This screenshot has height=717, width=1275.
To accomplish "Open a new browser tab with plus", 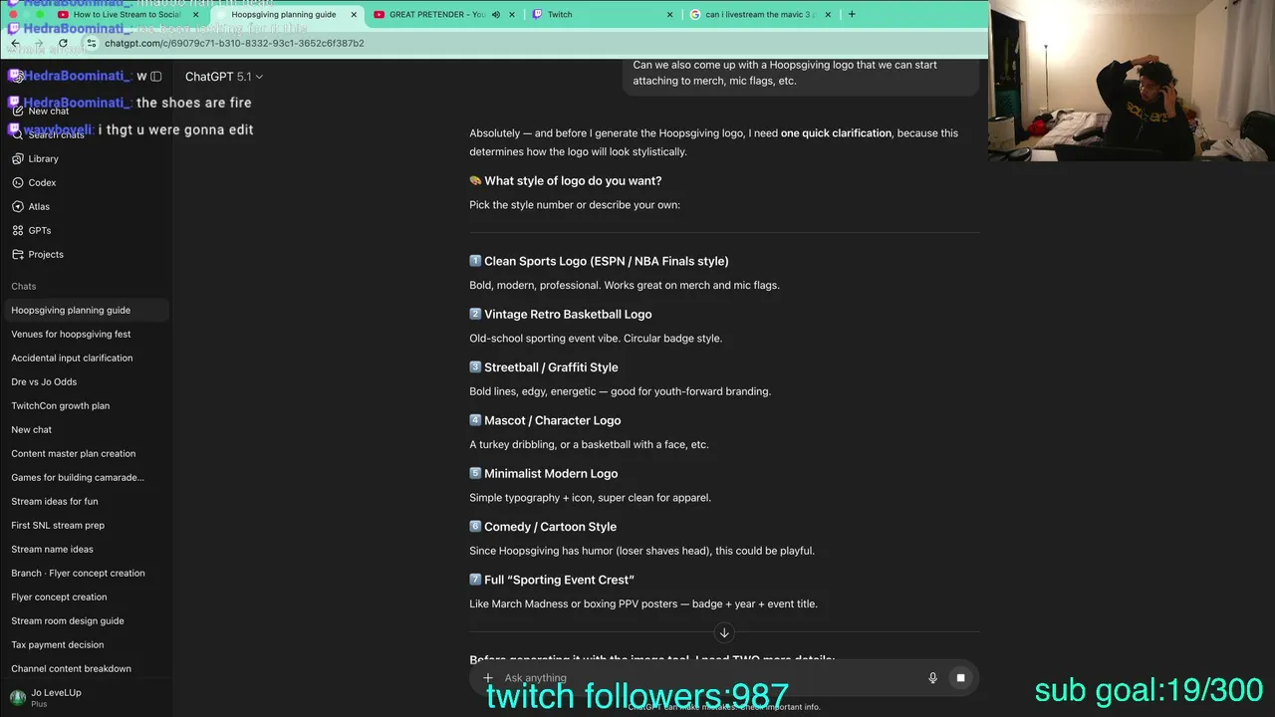I will click(x=852, y=14).
